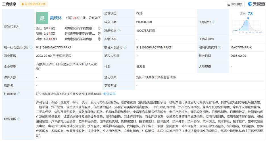Click the 1000万人民币 registered capital value
This screenshot has height=142, width=267.
coord(146,31)
